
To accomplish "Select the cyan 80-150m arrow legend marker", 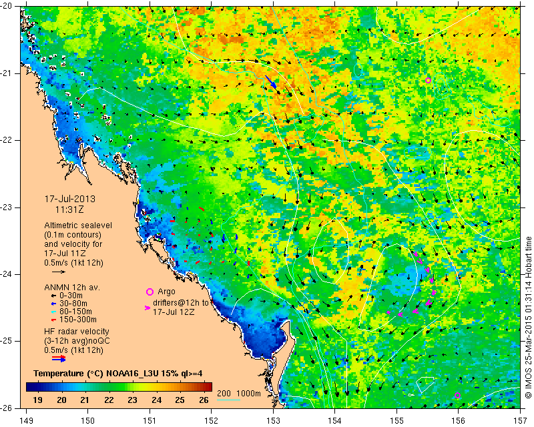I will pos(53,312).
